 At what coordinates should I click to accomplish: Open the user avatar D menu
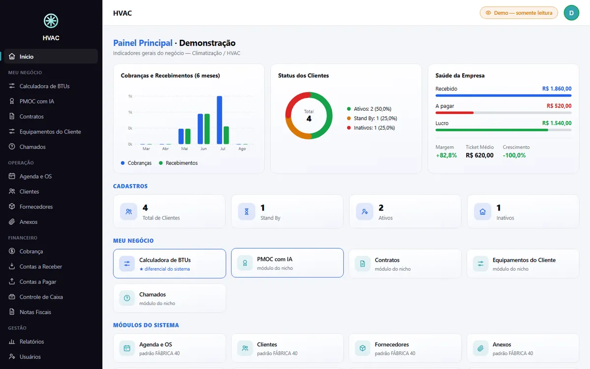click(571, 13)
